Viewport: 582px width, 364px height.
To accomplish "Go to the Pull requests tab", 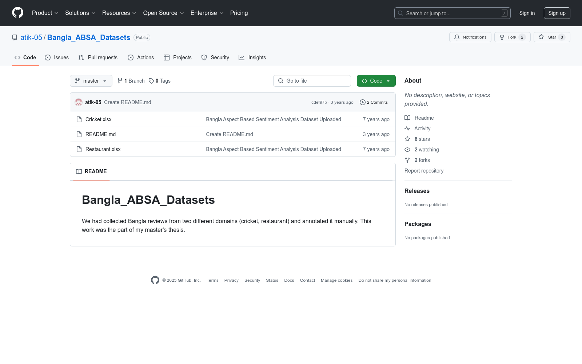I will [x=98, y=58].
